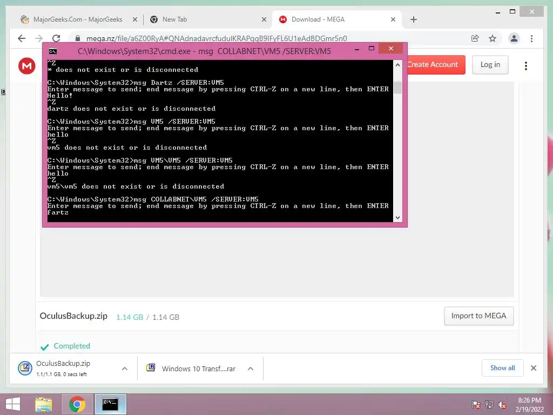Viewport: 553px width, 415px height.
Task: Switch to New Tab tab
Action: point(208,19)
